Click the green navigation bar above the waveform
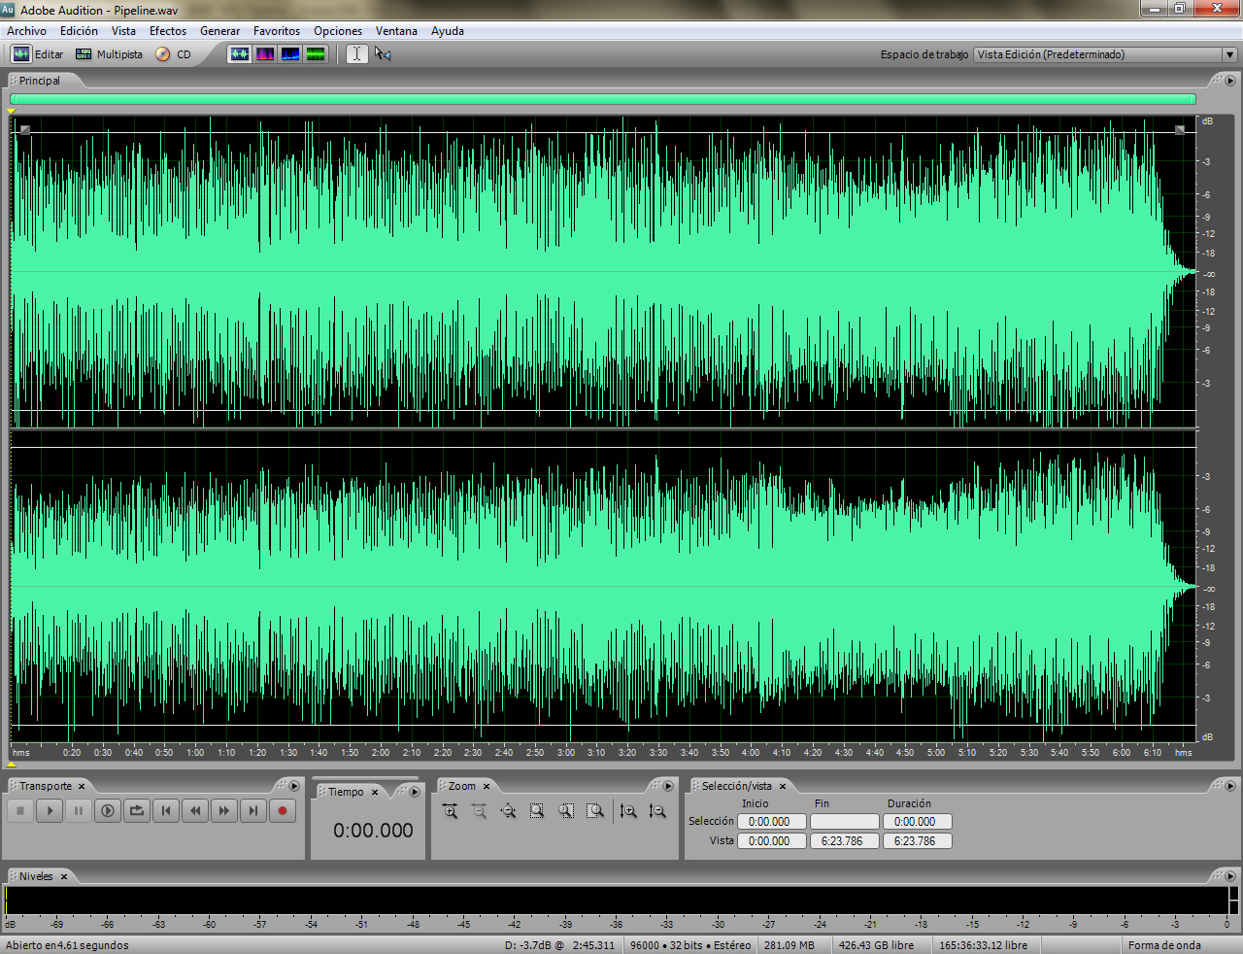 tap(603, 99)
